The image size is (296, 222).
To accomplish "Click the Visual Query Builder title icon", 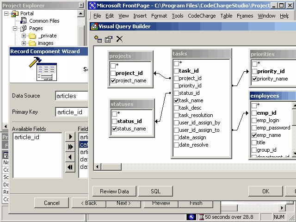I will [94, 26].
